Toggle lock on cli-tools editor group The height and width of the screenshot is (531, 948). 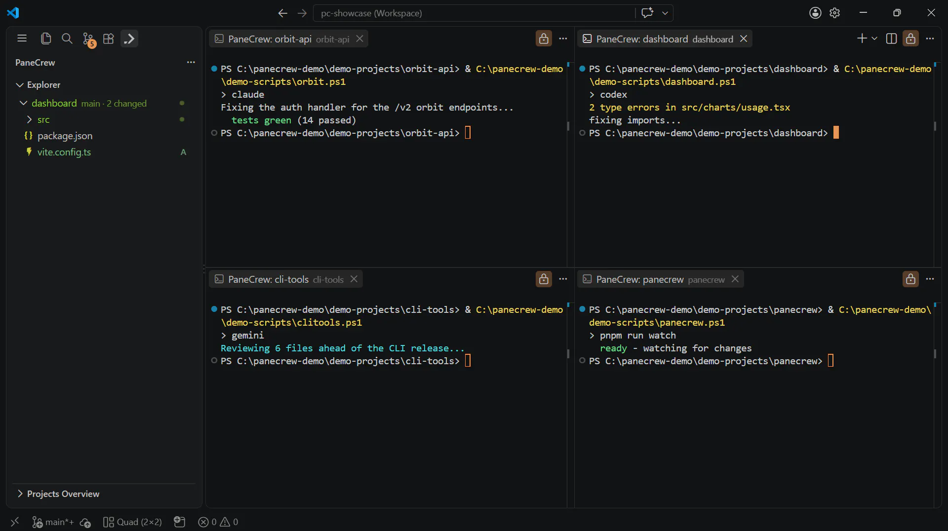544,279
